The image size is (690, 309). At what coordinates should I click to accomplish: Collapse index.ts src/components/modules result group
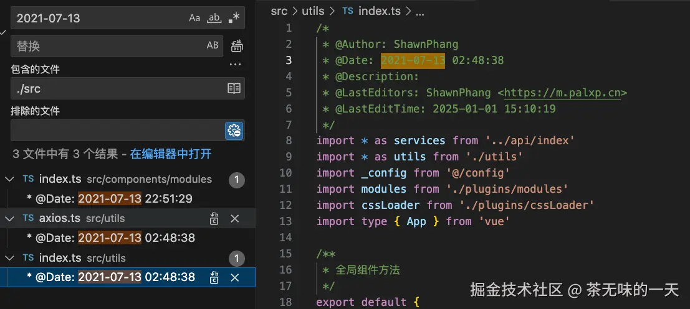click(9, 179)
